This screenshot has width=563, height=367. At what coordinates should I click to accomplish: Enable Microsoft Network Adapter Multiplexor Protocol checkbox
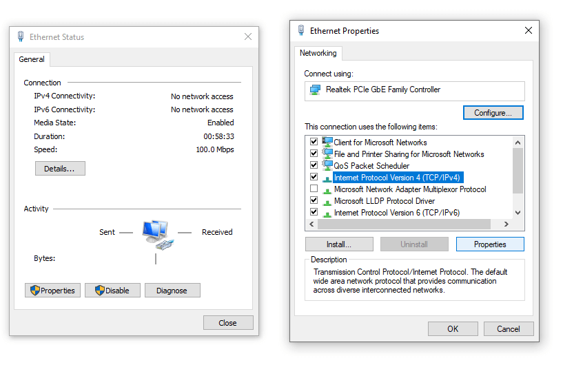pyautogui.click(x=314, y=189)
